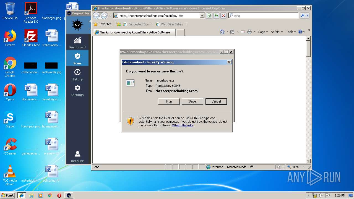Viewport: 354px width, 199px height.
Task: Select Acrobat Reader DC desktop shortcut
Action: click(x=31, y=13)
